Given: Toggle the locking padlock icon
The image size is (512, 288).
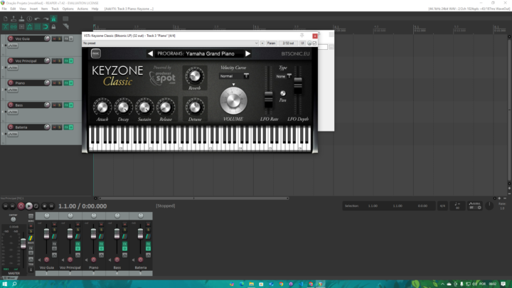Looking at the screenshot, I should pyautogui.click(x=53, y=27).
